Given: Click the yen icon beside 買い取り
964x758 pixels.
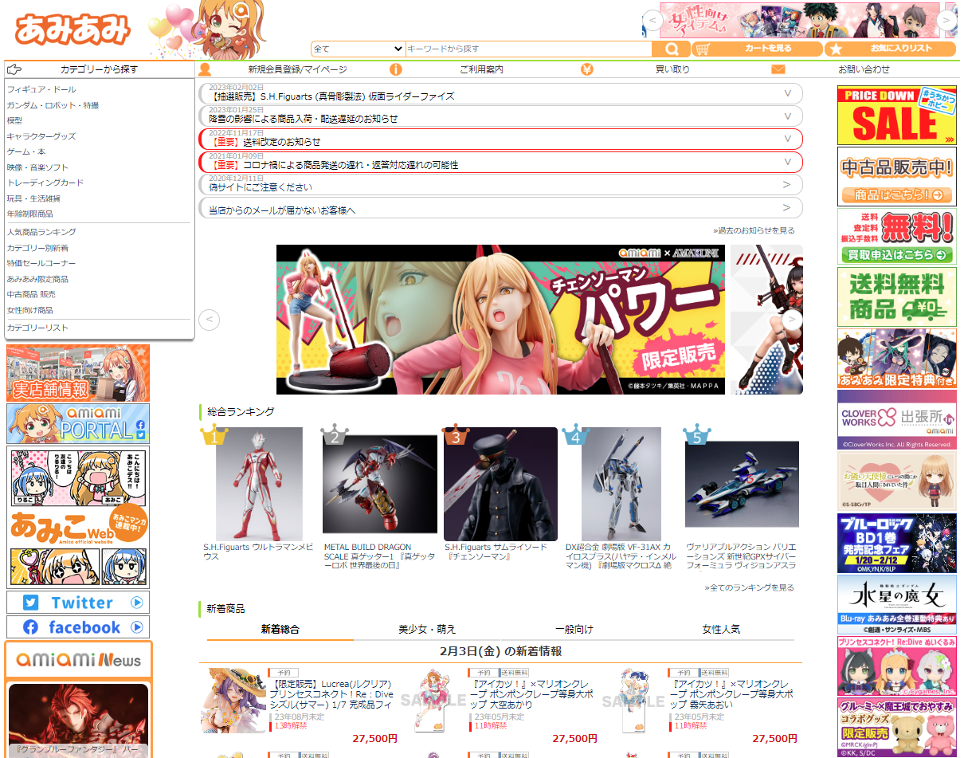Looking at the screenshot, I should pos(587,69).
